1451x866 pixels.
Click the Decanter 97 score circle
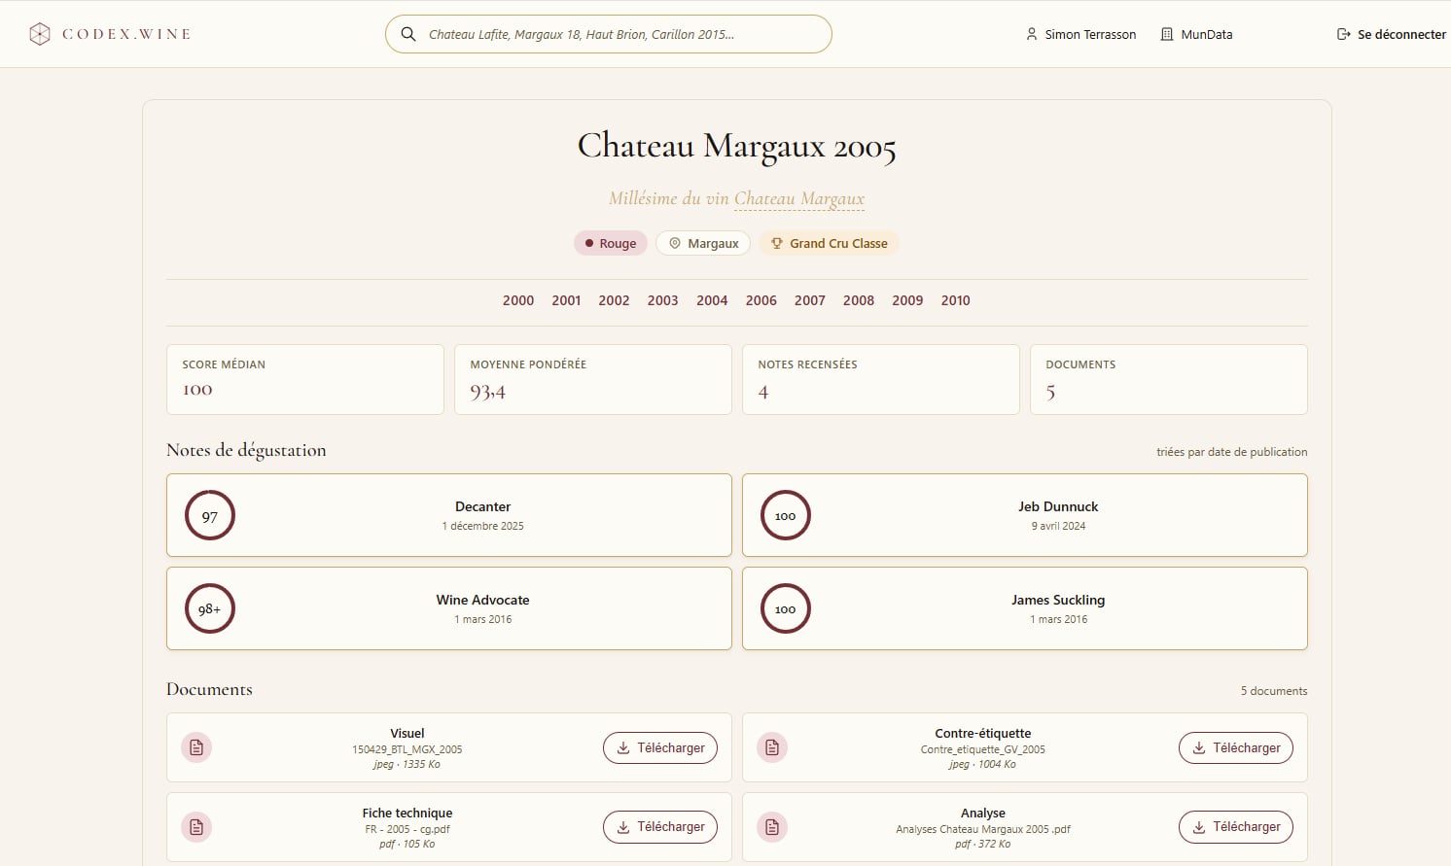tap(210, 515)
